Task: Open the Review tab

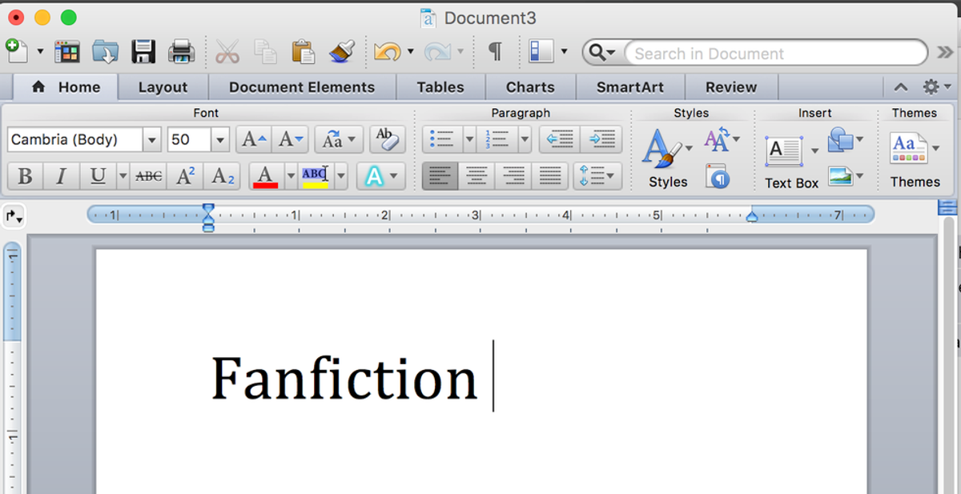Action: pyautogui.click(x=730, y=87)
